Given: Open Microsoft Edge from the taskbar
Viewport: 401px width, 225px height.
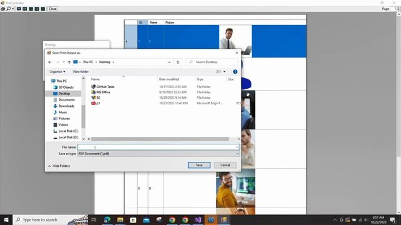Looking at the screenshot, I should click(x=107, y=219).
